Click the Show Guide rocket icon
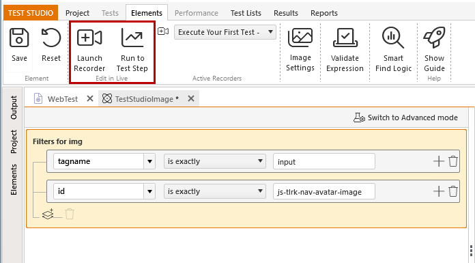This screenshot has width=475, height=263. 434,38
